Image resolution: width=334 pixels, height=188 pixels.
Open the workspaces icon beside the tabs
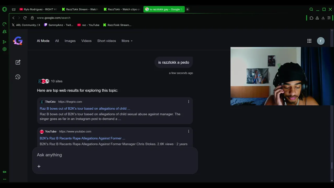14,9
